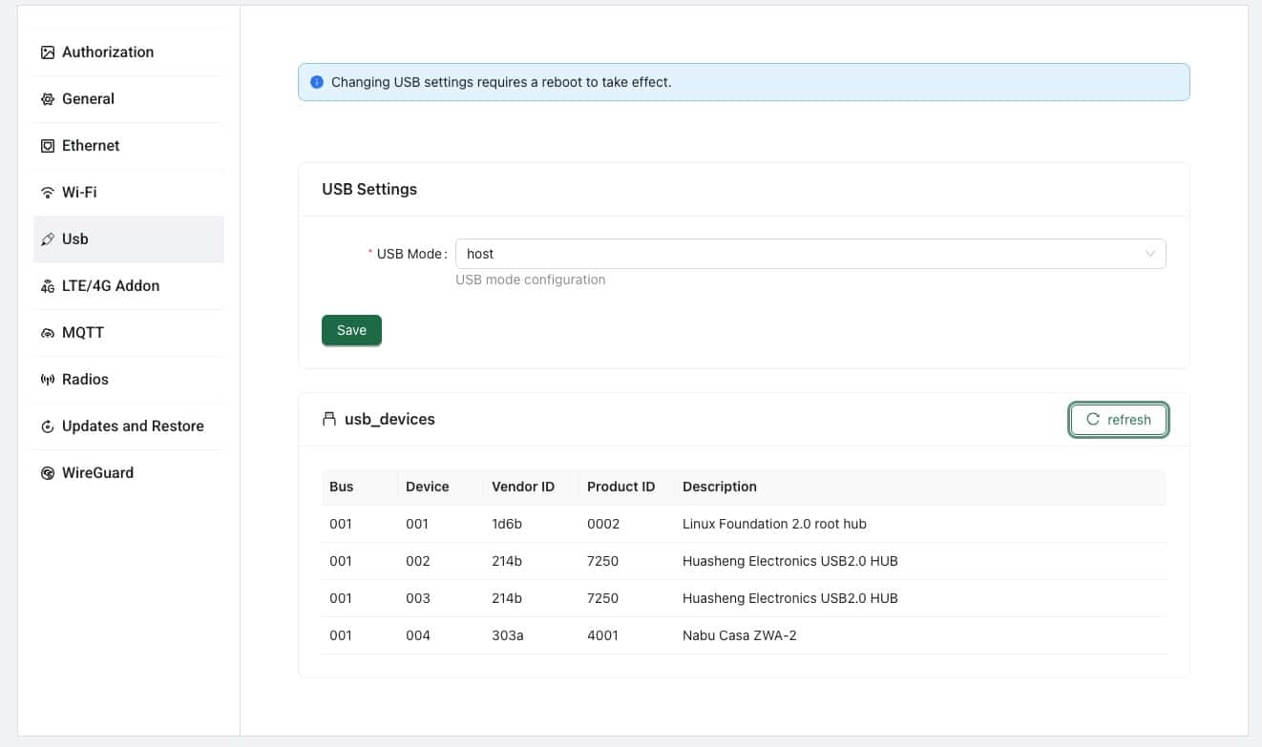Go to Updates and Restore page

coord(133,426)
